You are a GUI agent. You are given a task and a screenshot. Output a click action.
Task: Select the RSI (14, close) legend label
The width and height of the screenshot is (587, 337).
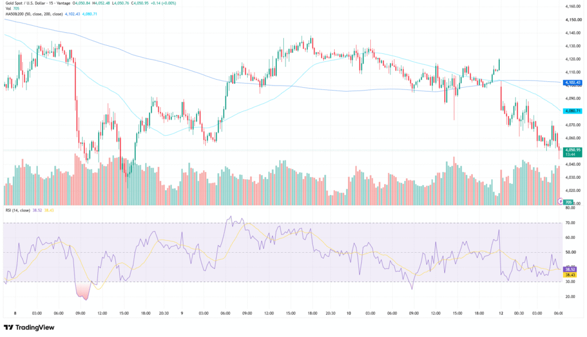point(18,210)
